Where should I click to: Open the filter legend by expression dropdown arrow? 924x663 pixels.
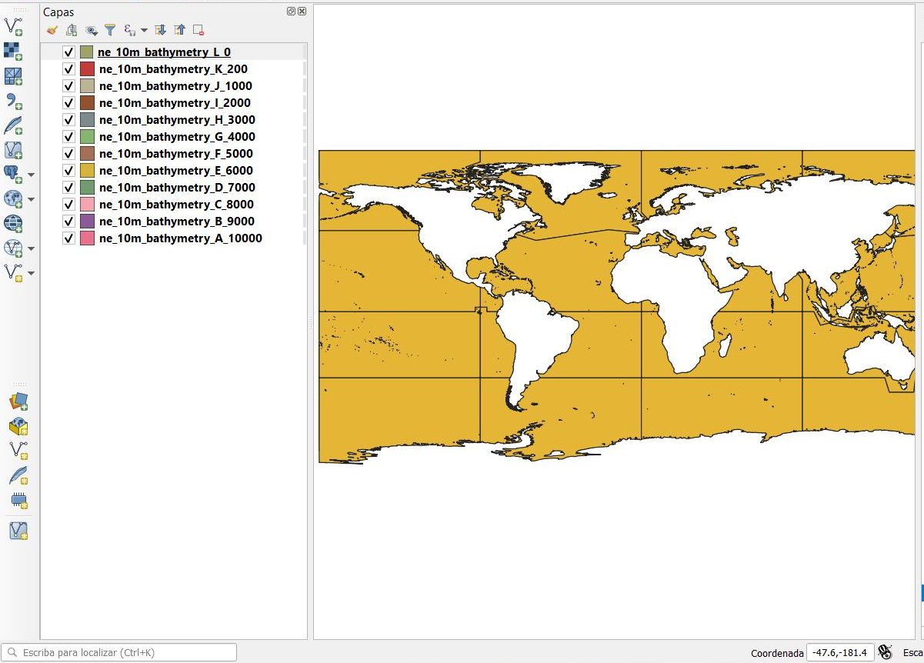[144, 31]
